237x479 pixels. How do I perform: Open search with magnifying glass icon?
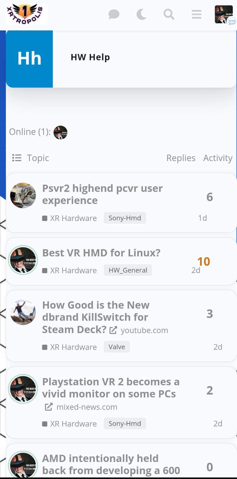(169, 14)
